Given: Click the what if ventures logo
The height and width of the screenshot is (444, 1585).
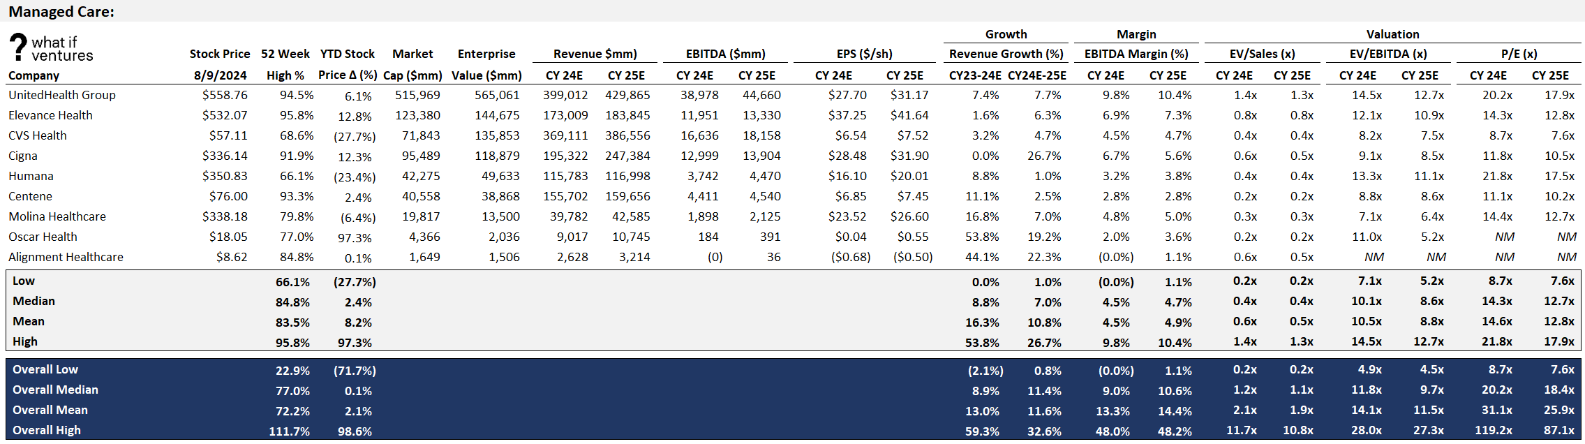Looking at the screenshot, I should 51,48.
